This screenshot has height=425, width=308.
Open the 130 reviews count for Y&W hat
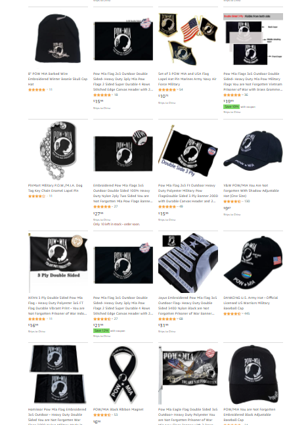coord(247,202)
